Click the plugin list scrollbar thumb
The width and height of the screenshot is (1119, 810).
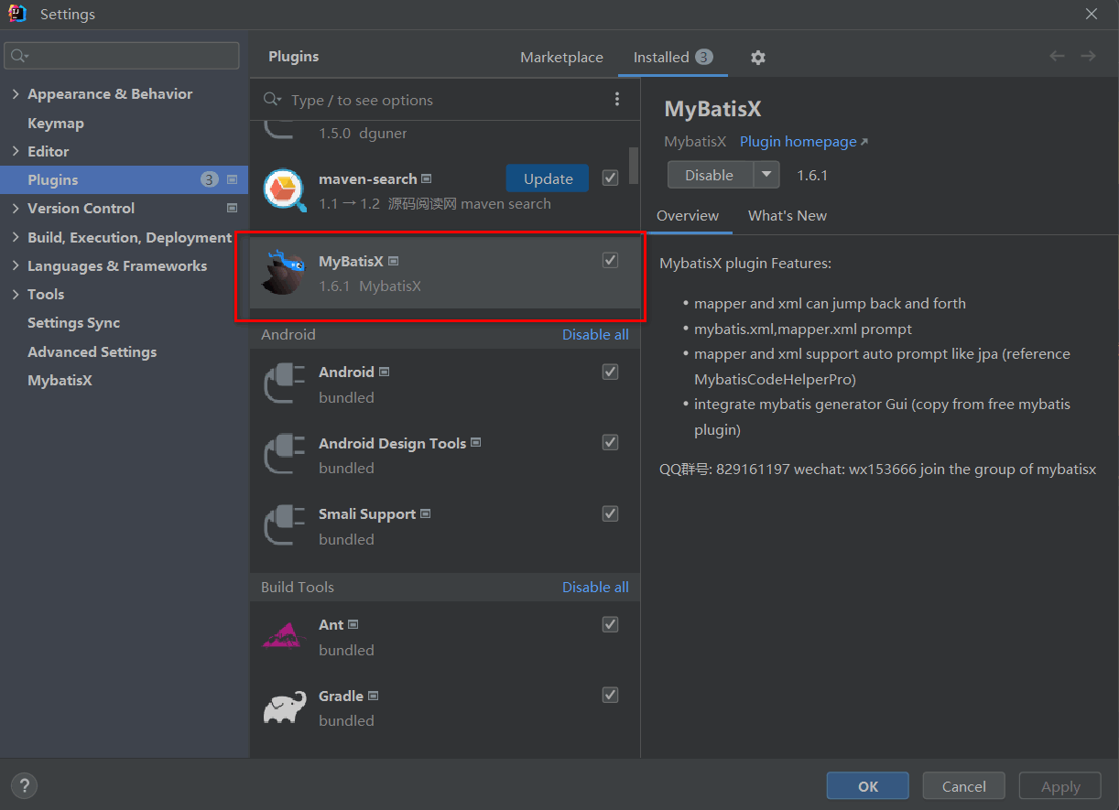[634, 165]
